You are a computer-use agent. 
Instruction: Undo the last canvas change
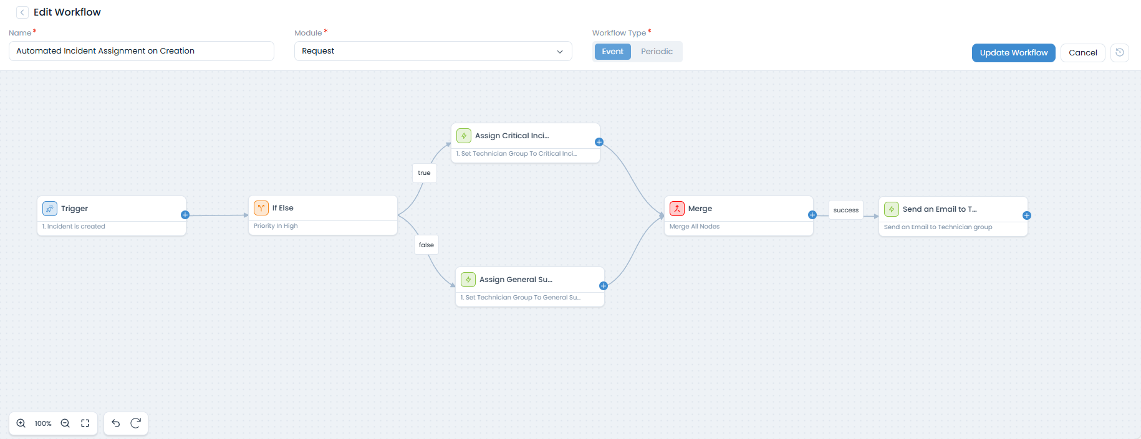coord(116,423)
